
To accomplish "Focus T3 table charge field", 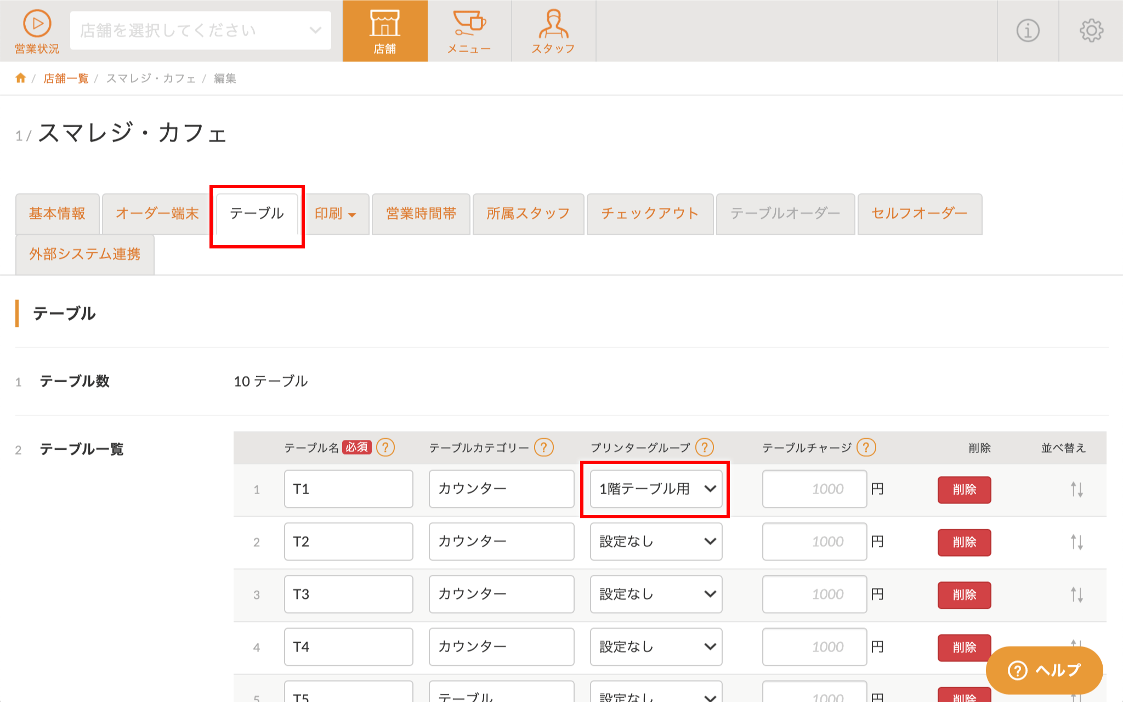I will click(x=814, y=594).
